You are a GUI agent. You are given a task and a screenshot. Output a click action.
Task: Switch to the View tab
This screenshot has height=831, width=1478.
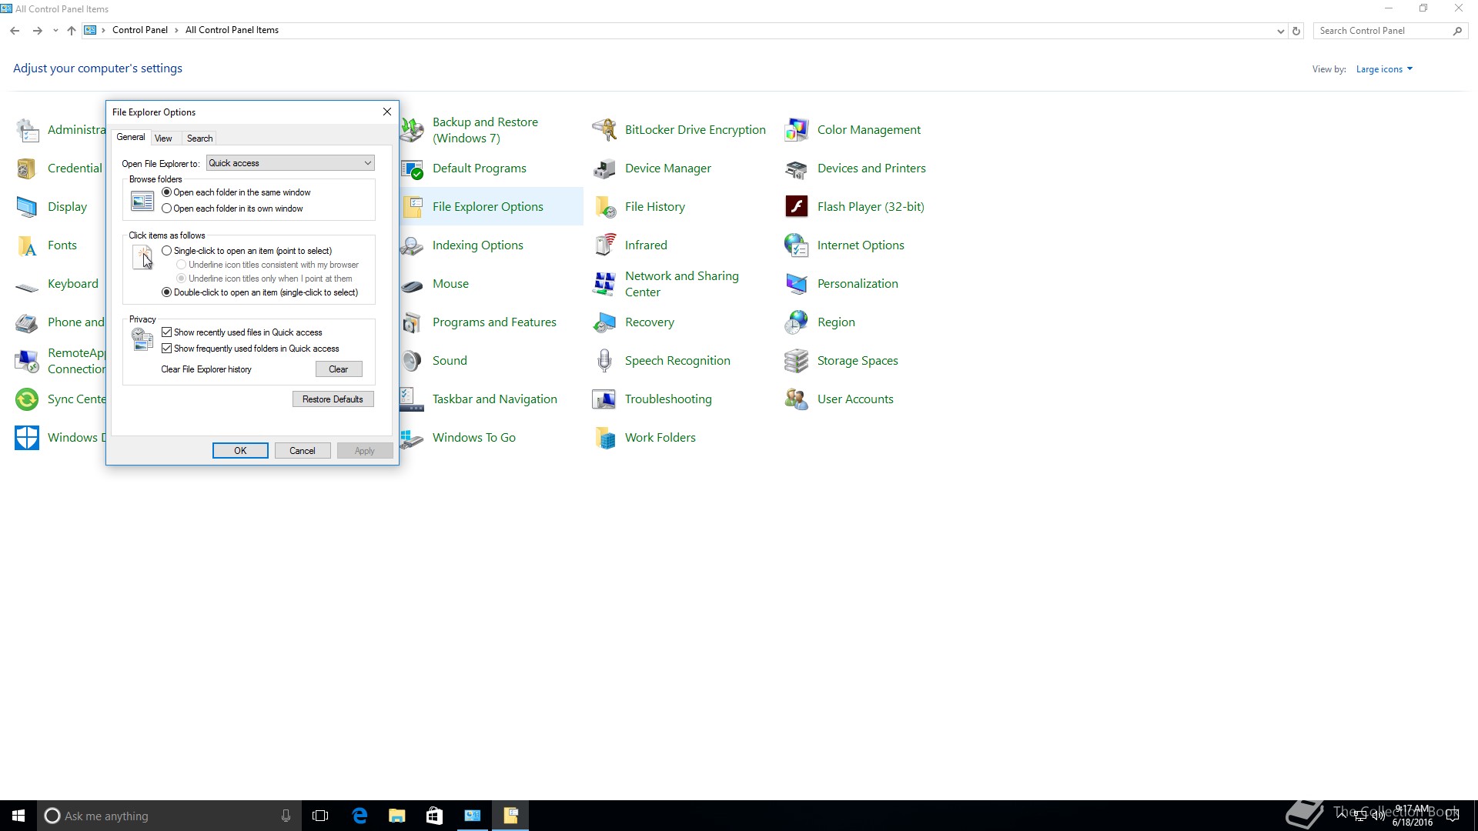pyautogui.click(x=163, y=138)
